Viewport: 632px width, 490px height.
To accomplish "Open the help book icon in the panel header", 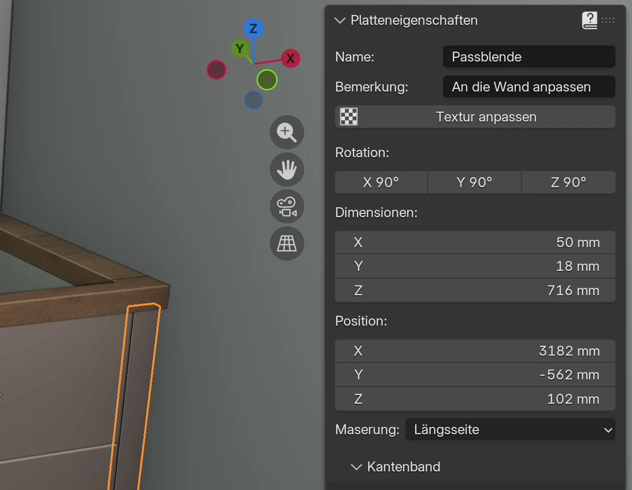I will pos(590,20).
